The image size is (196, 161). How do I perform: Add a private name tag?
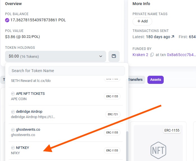[142, 21]
